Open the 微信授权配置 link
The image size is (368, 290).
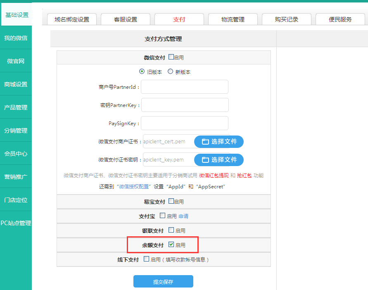point(135,186)
